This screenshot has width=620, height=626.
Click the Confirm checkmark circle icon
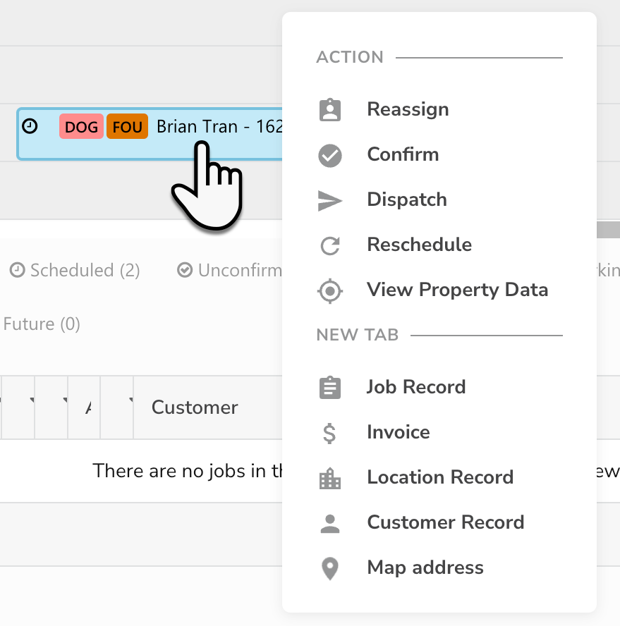pyautogui.click(x=330, y=154)
